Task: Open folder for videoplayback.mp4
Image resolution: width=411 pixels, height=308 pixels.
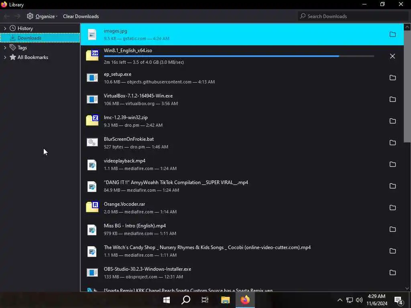Action: click(393, 164)
